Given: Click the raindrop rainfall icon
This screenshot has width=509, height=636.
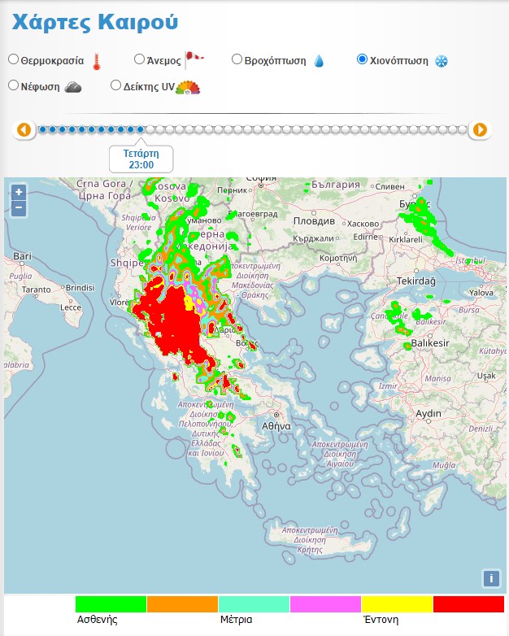Looking at the screenshot, I should click(x=320, y=61).
